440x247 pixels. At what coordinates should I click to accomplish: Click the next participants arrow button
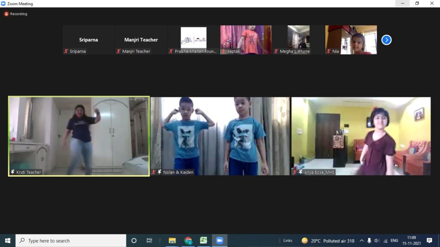(386, 40)
